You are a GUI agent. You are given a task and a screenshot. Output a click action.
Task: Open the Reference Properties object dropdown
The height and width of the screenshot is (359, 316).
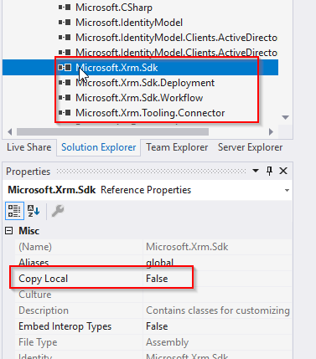(287, 190)
